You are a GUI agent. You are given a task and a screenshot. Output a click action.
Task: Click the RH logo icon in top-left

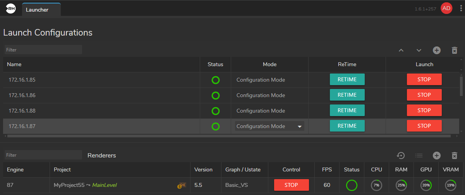pyautogui.click(x=10, y=9)
